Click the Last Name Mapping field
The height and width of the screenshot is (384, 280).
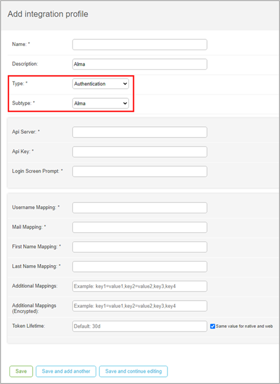click(x=140, y=266)
